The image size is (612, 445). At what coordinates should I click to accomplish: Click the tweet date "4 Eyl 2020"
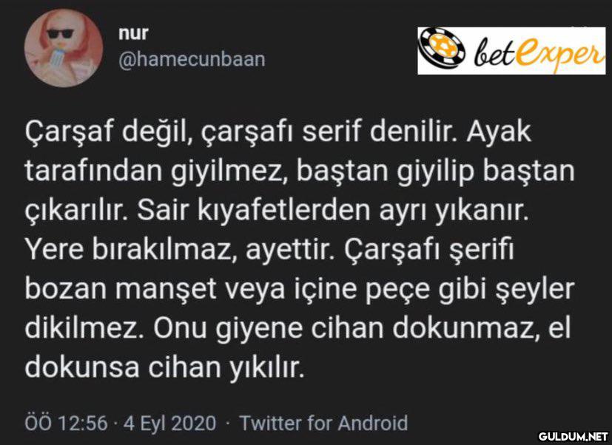pos(169,424)
